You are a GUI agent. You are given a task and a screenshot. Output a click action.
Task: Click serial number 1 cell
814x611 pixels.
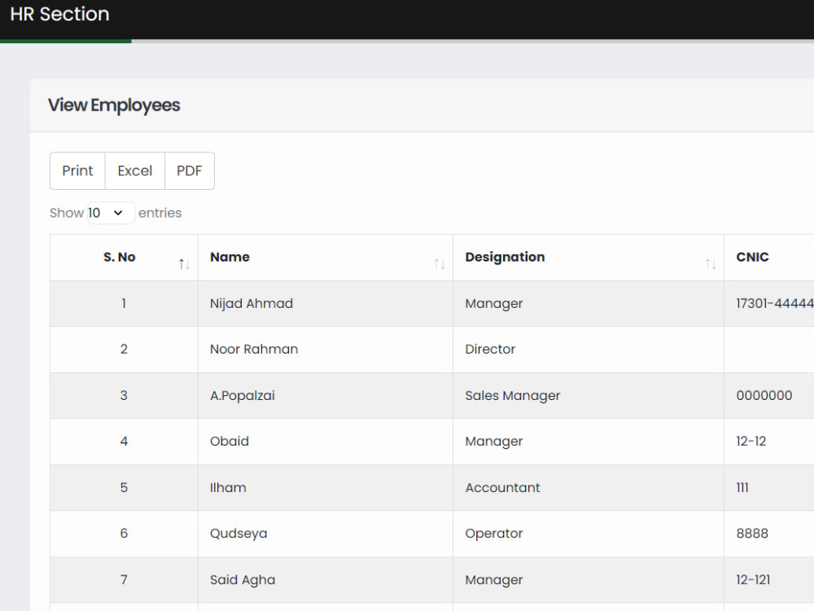(x=124, y=303)
